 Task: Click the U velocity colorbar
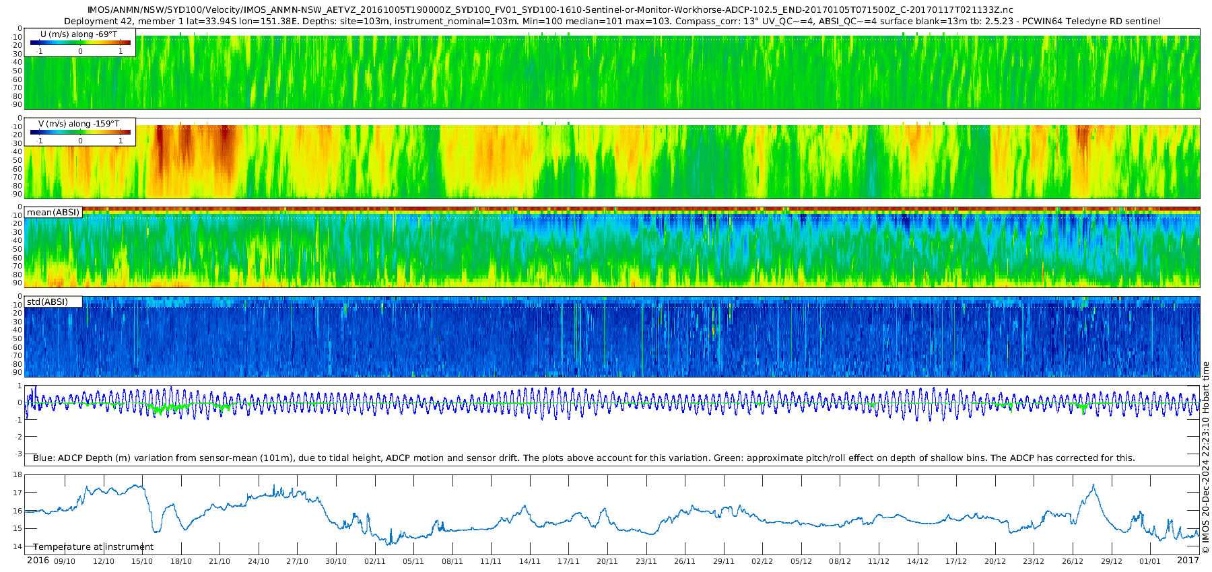tap(80, 42)
